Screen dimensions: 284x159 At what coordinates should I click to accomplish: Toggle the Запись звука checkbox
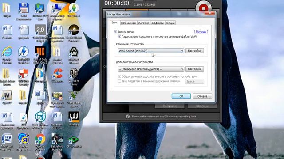click(x=115, y=32)
